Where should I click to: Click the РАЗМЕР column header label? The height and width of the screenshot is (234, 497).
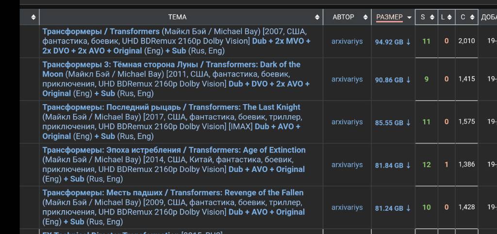coord(390,17)
